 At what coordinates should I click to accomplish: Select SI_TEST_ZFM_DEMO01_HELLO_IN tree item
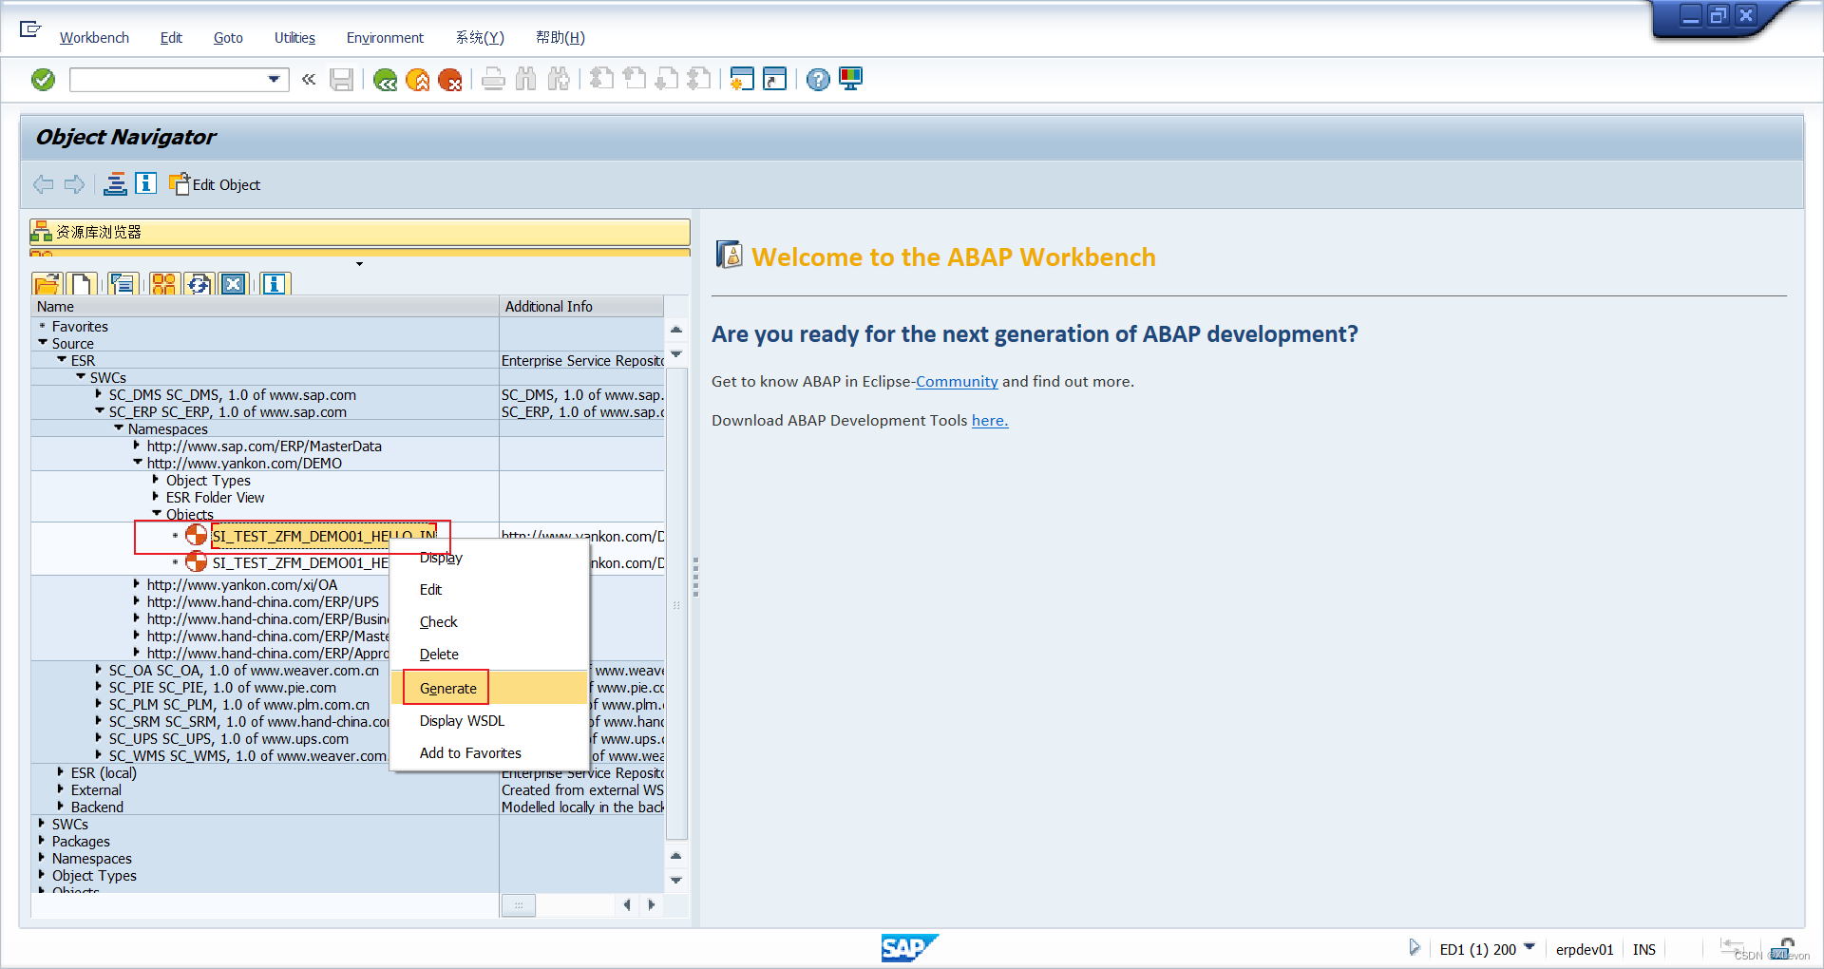tap(323, 537)
